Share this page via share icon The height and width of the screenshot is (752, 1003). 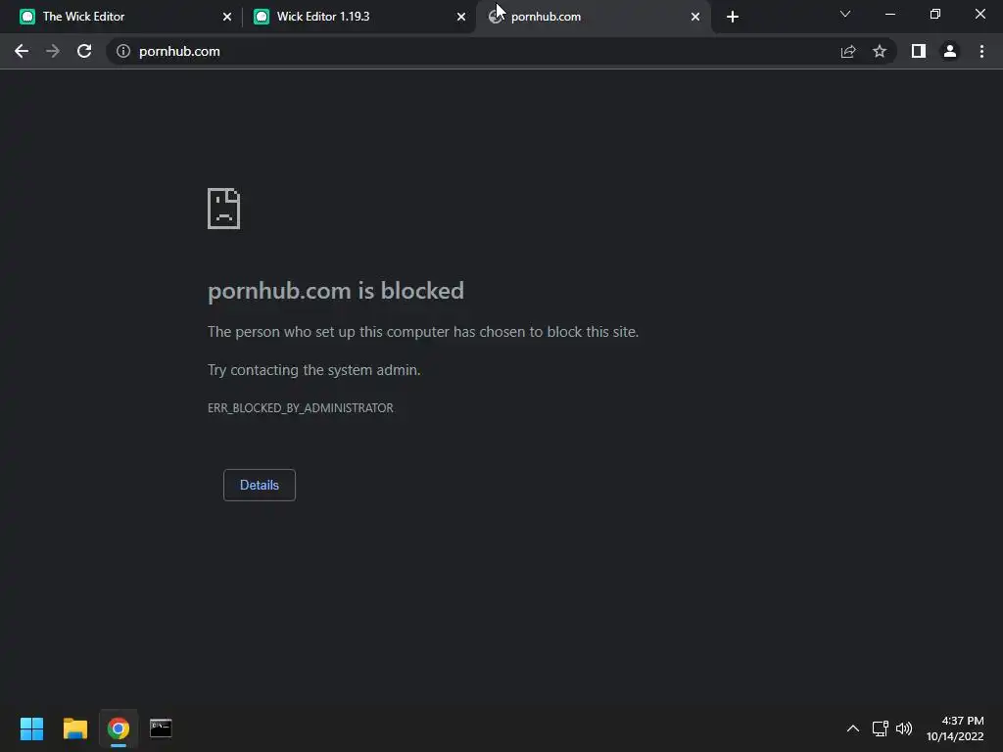click(x=848, y=51)
